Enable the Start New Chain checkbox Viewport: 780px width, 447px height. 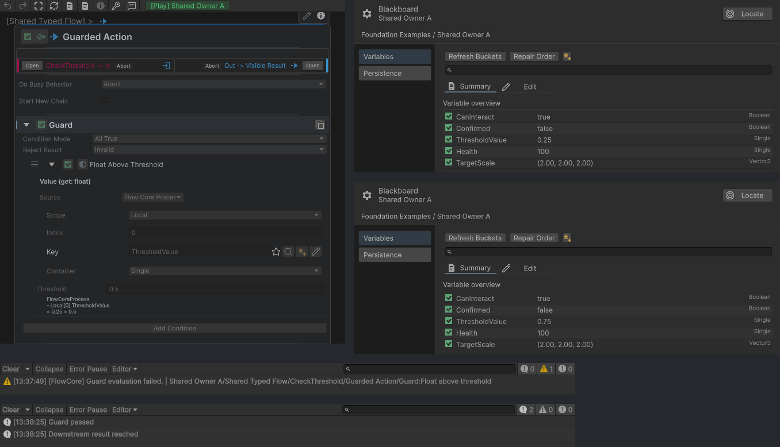click(x=105, y=101)
